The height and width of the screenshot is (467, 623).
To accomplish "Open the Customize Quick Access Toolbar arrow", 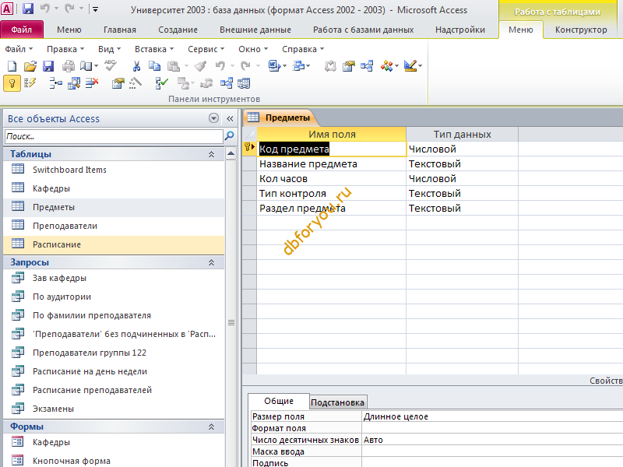I will [x=95, y=9].
